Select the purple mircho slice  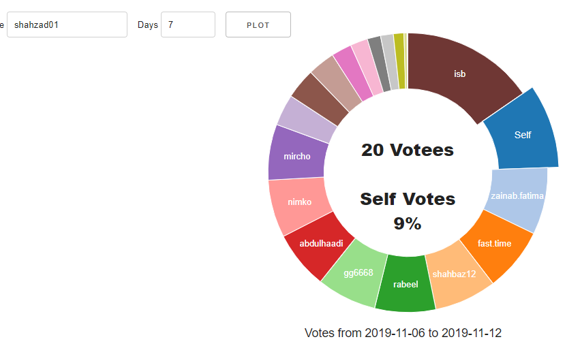pos(297,156)
